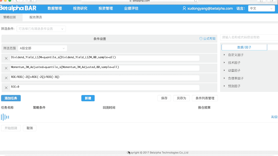The height and width of the screenshot is (156, 278).
Task: Remove the Dividend_Yield_L12M condition row
Action: tap(6, 58)
